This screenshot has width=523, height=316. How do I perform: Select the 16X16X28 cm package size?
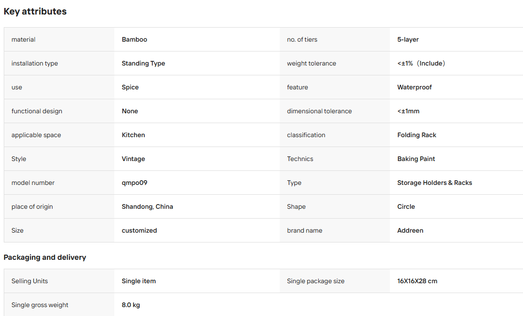pos(417,281)
